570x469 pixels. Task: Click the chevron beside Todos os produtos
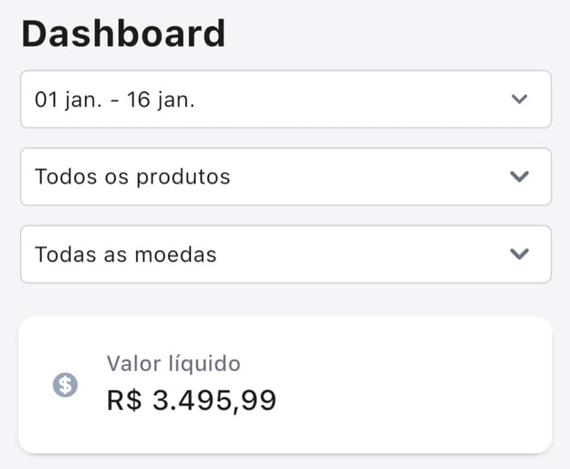point(520,176)
